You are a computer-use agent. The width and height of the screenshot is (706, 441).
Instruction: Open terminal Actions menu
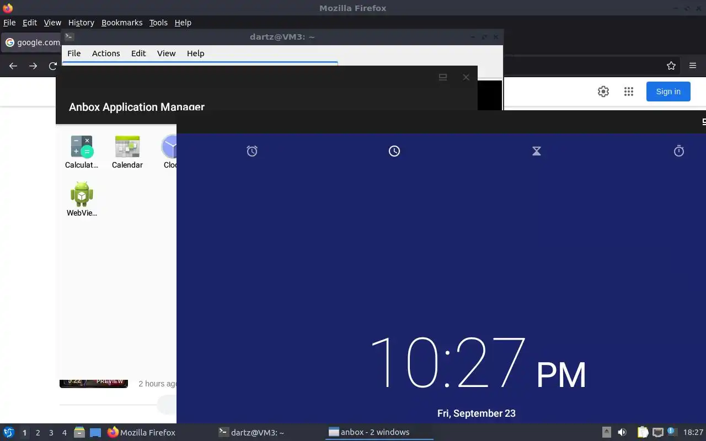pos(106,53)
